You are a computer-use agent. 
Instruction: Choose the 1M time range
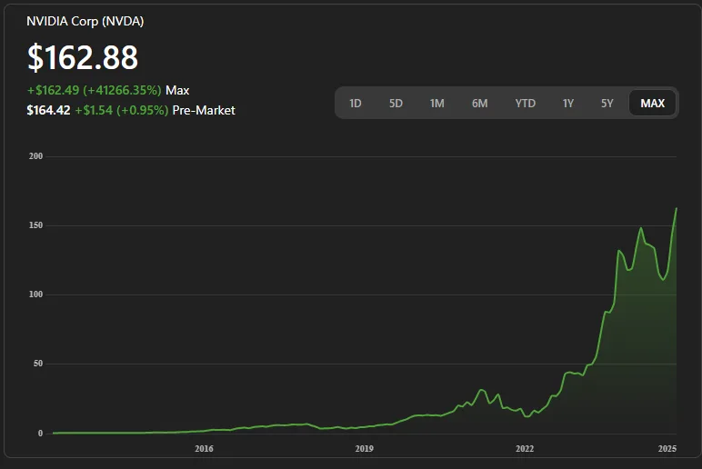point(437,104)
